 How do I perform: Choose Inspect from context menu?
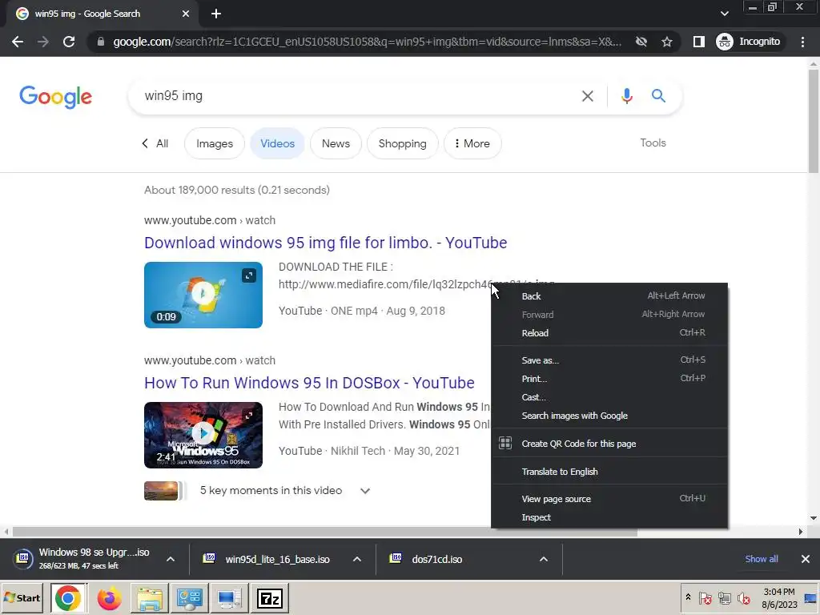tap(609, 517)
